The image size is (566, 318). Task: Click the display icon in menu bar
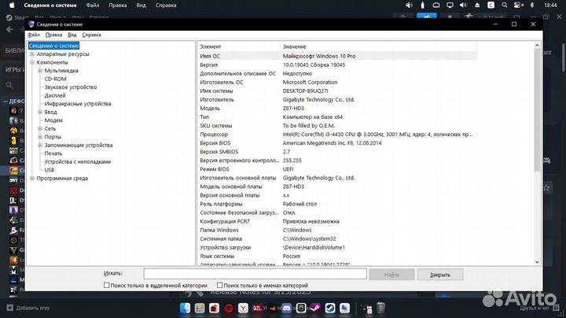(450, 5)
